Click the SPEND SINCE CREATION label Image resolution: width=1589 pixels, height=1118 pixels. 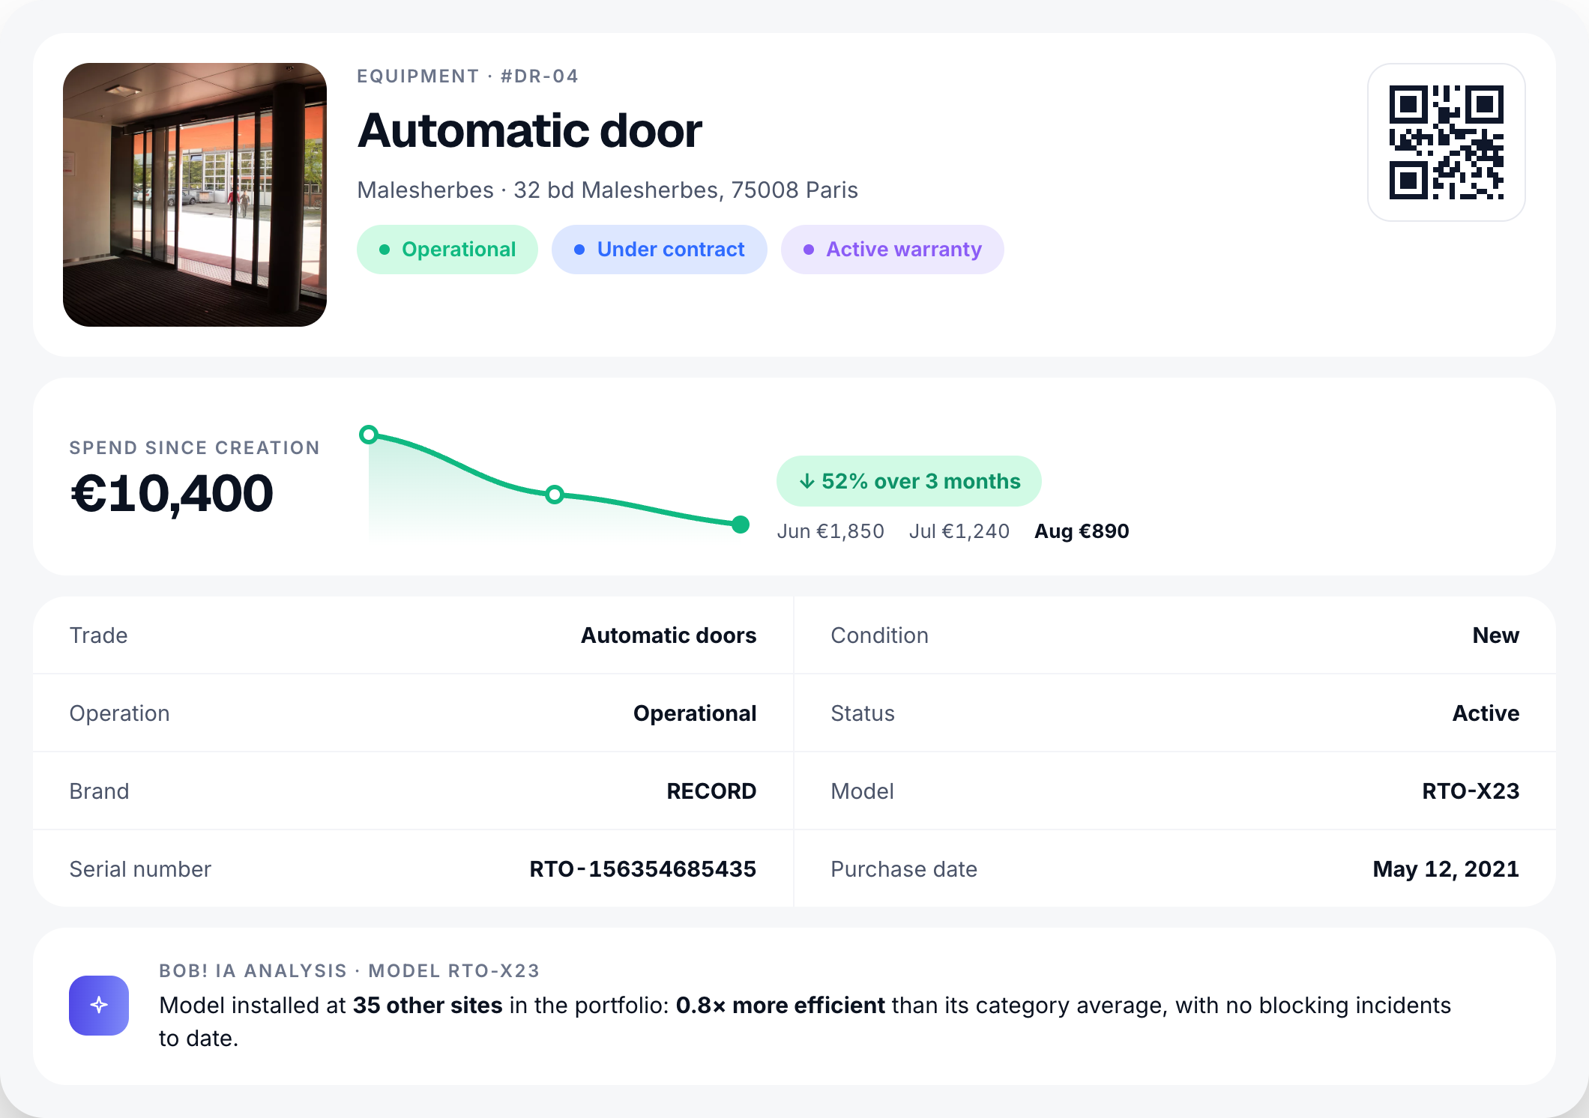pyautogui.click(x=195, y=448)
